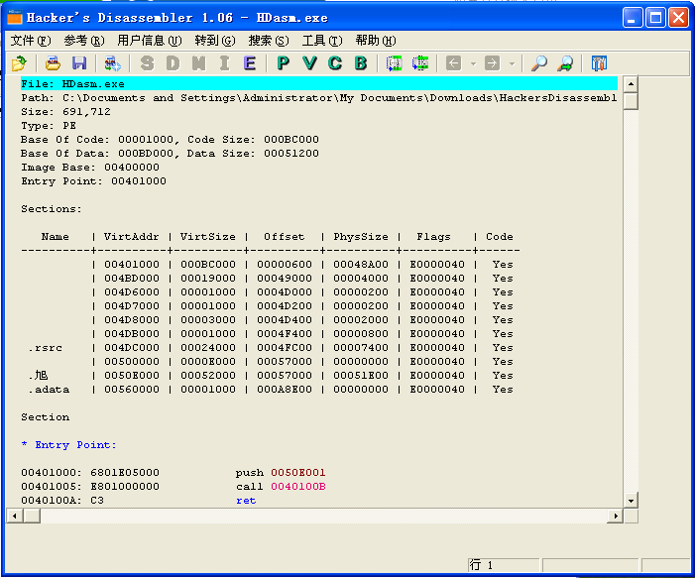Click the back arrow navigation button
695x578 pixels.
pos(453,63)
